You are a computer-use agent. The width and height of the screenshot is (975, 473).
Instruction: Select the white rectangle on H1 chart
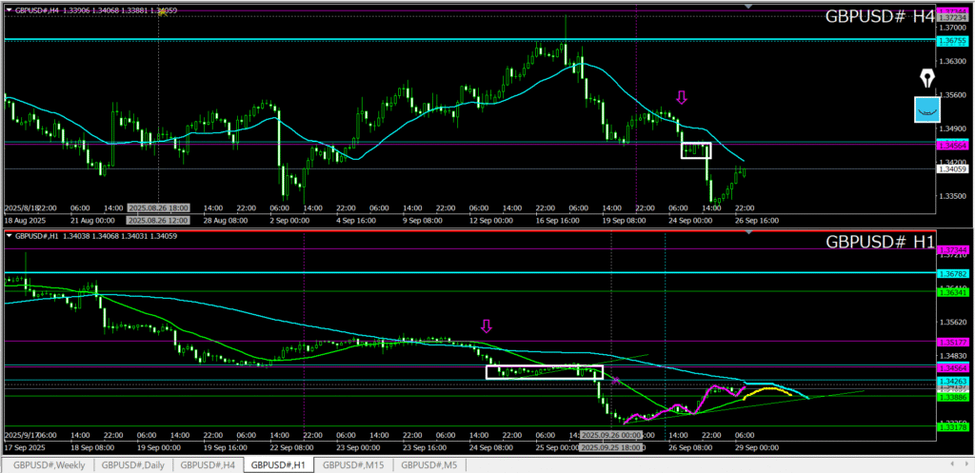545,372
